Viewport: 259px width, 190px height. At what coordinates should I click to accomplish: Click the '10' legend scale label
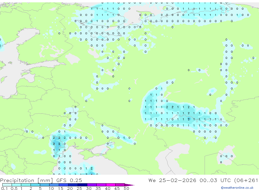(51, 188)
